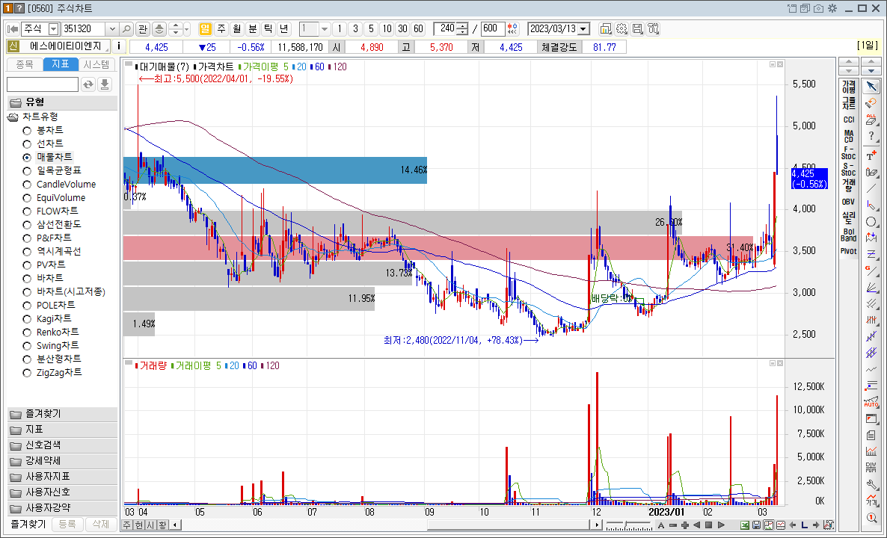Open chart environment settings gear icon
The image size is (887, 538).
click(621, 29)
